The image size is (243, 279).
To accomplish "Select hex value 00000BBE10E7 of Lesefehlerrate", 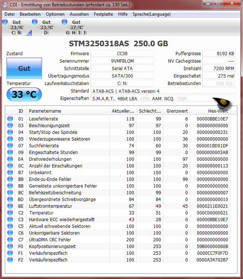I will (x=212, y=119).
